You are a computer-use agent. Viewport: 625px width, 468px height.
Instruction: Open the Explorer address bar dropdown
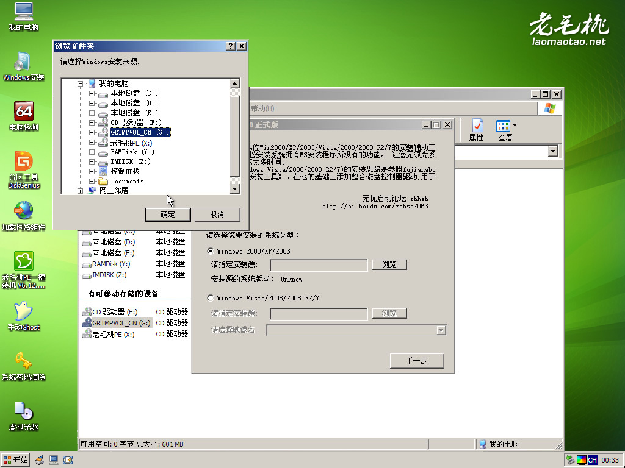tap(552, 151)
